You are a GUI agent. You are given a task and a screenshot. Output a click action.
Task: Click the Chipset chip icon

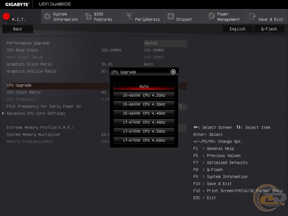171,17
